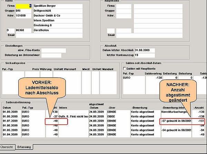Viewport: 207px width, 154px height.
Task: Open the Erfassung tab
Action: 24,147
